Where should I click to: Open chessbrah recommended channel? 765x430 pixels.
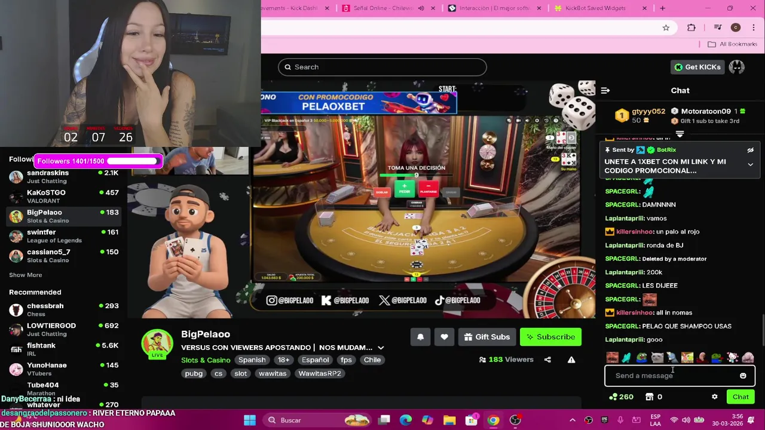[x=64, y=310]
